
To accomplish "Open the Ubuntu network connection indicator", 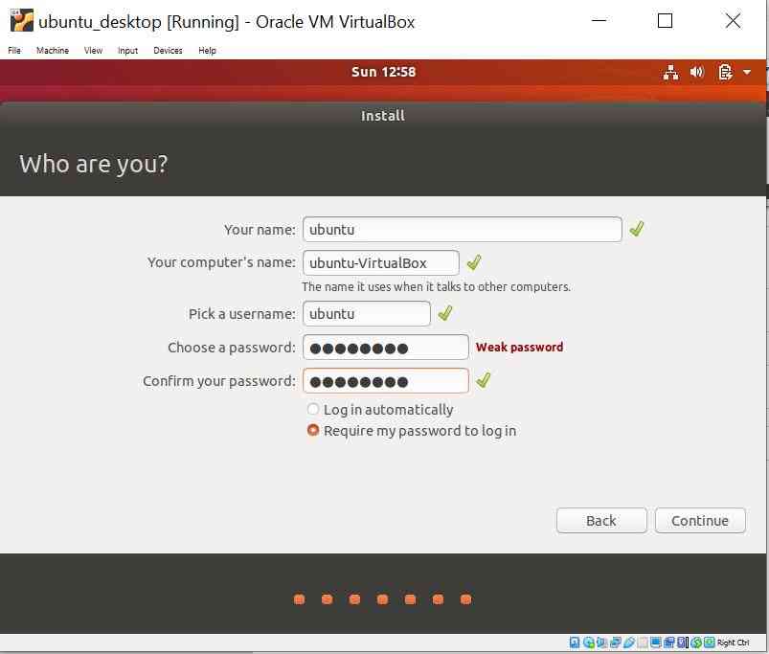I will click(x=670, y=72).
